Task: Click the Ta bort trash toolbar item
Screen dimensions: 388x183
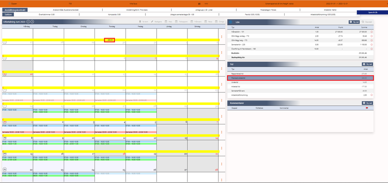Action: [x=144, y=22]
